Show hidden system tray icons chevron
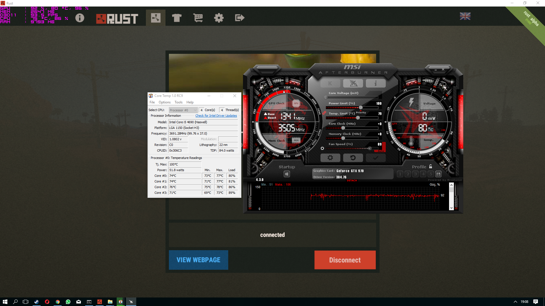The height and width of the screenshot is (306, 545). (x=515, y=302)
